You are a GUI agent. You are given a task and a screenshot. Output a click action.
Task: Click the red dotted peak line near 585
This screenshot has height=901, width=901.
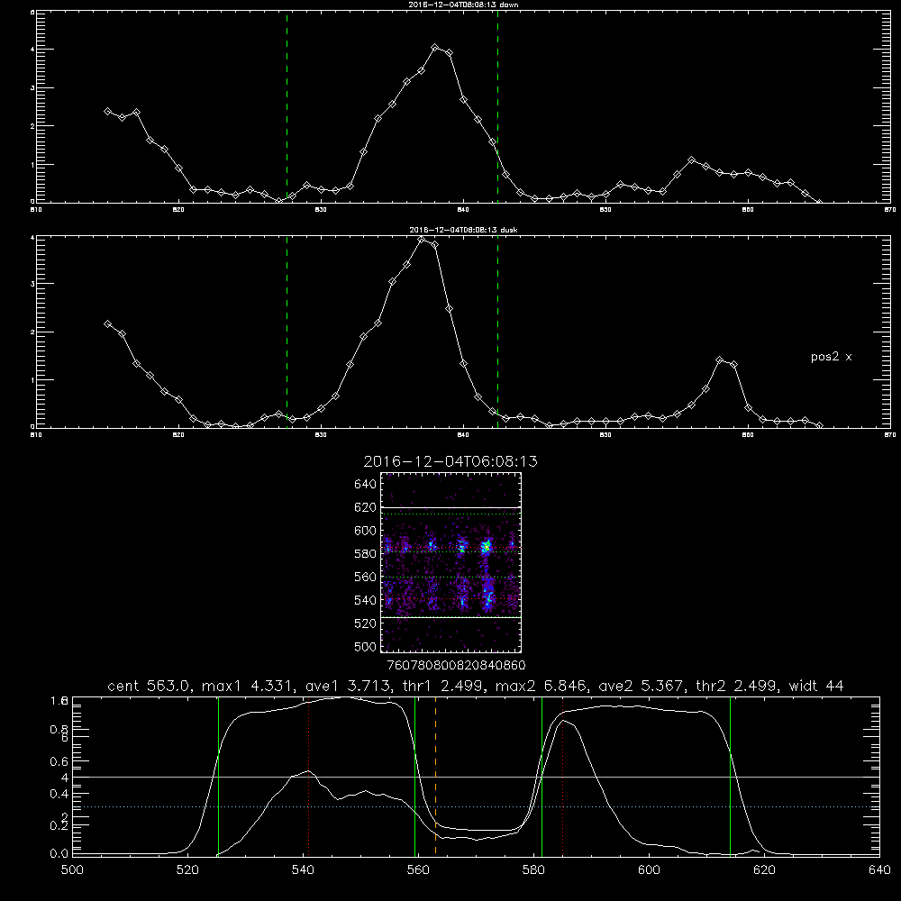click(562, 776)
